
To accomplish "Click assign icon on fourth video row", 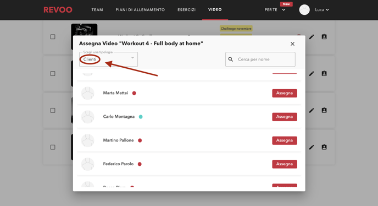I will (324, 147).
